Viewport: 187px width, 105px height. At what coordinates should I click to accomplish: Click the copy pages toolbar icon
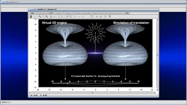coord(92,17)
